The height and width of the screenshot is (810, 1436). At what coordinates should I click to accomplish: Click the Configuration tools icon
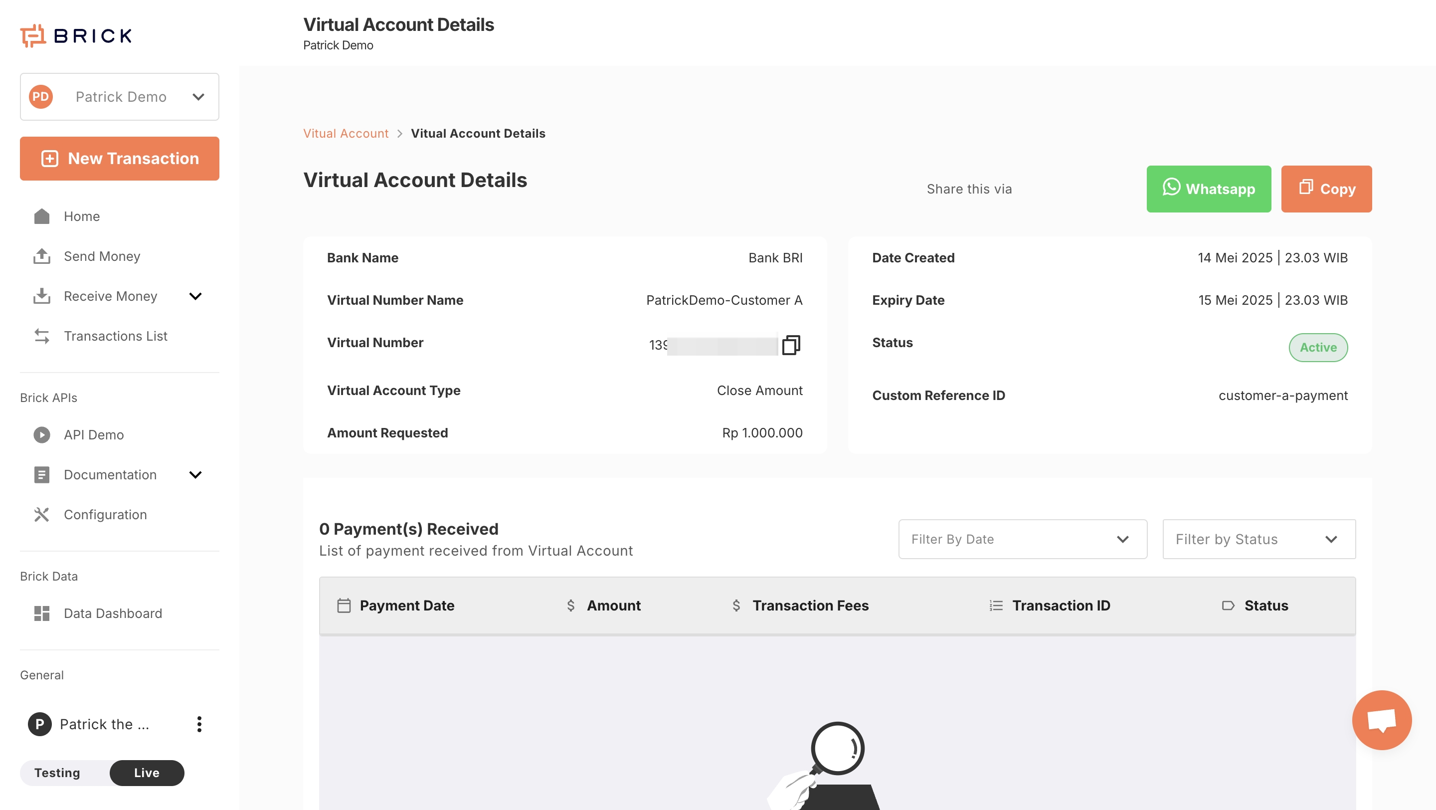click(42, 514)
